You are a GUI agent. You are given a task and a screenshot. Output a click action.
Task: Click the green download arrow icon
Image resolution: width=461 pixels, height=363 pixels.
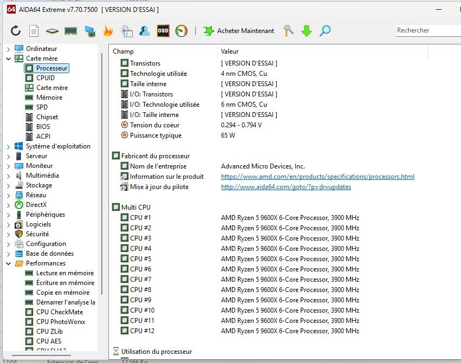click(307, 31)
